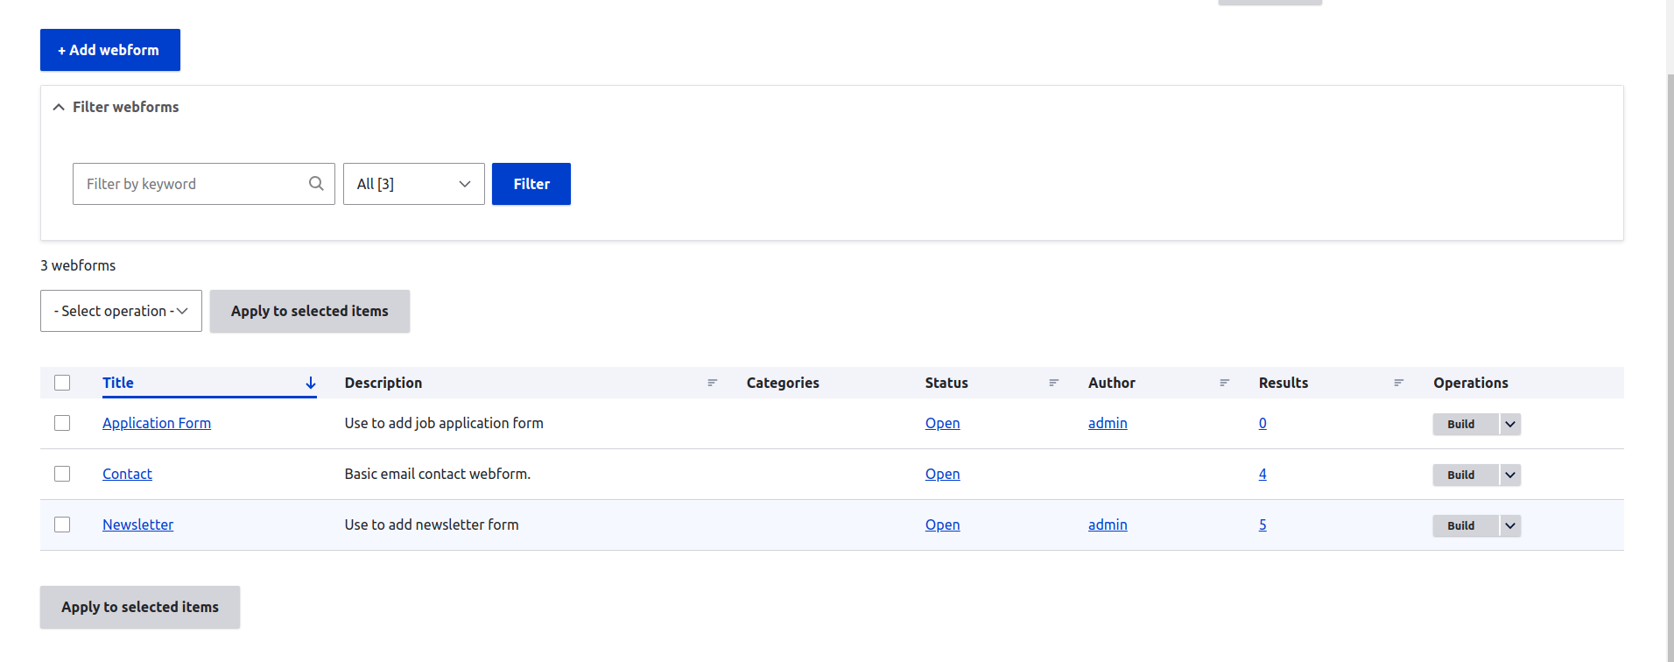Tick the Contact row checkbox
This screenshot has height=662, width=1674.
pos(62,474)
